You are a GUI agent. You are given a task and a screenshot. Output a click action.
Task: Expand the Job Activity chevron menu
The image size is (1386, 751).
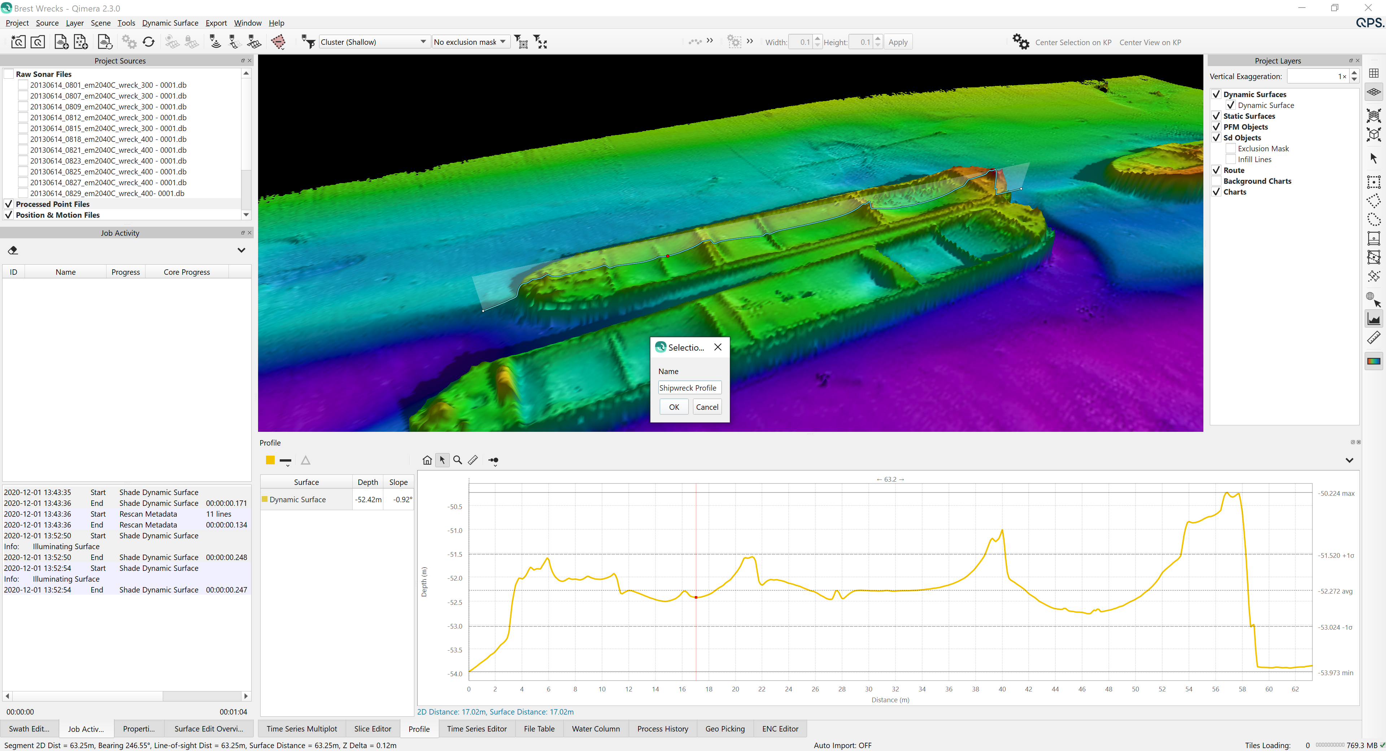pos(241,250)
